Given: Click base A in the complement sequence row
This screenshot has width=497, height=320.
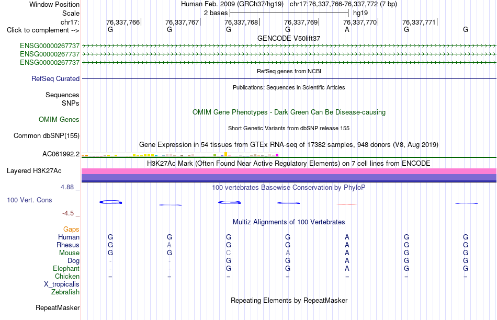Looking at the screenshot, I should pos(347,29).
